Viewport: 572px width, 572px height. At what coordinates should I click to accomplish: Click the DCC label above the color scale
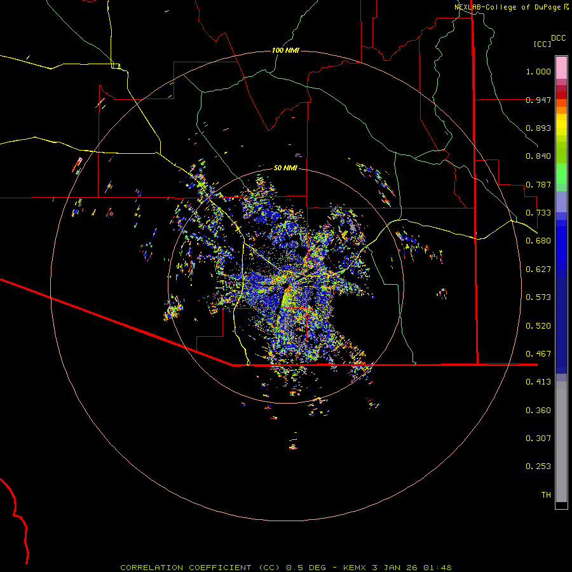[559, 38]
